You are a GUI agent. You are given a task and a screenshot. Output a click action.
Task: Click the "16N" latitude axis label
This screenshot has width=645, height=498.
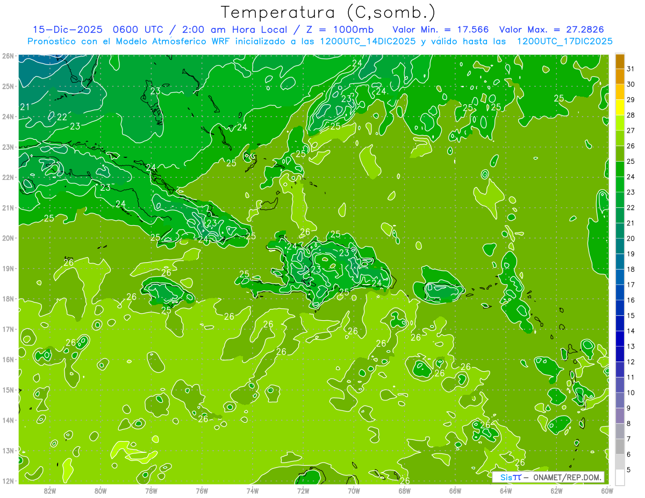pos(8,359)
